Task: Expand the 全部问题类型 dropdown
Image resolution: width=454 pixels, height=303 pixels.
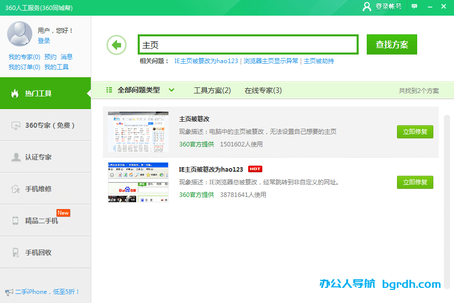Action: pyautogui.click(x=144, y=90)
